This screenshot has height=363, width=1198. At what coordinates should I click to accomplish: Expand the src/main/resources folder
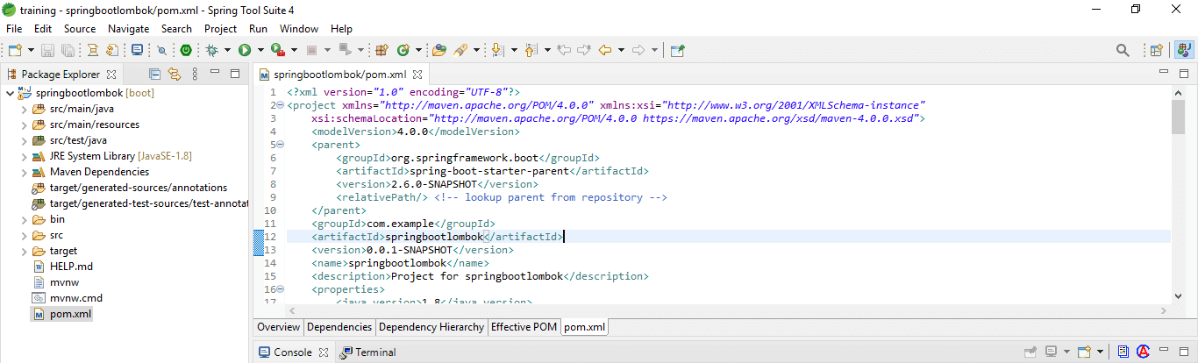(x=25, y=125)
